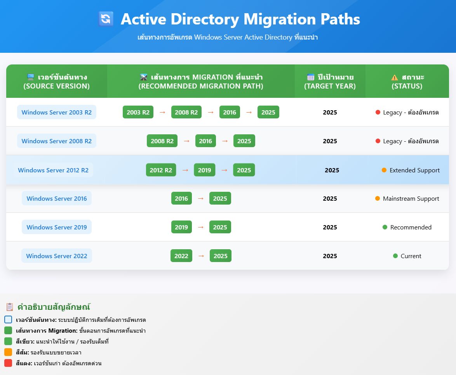Click the Thai subtitle under the page title

[x=228, y=37]
